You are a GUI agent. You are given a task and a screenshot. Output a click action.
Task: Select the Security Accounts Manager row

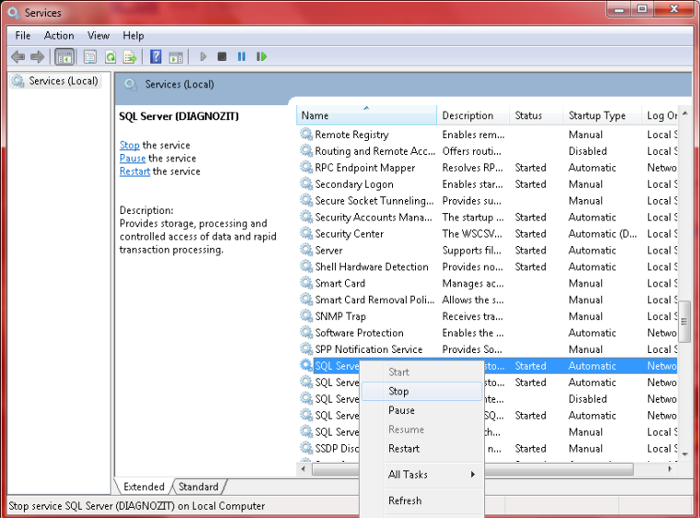pos(488,217)
